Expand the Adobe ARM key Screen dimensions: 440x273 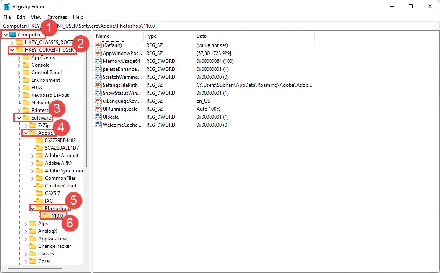pyautogui.click(x=33, y=163)
